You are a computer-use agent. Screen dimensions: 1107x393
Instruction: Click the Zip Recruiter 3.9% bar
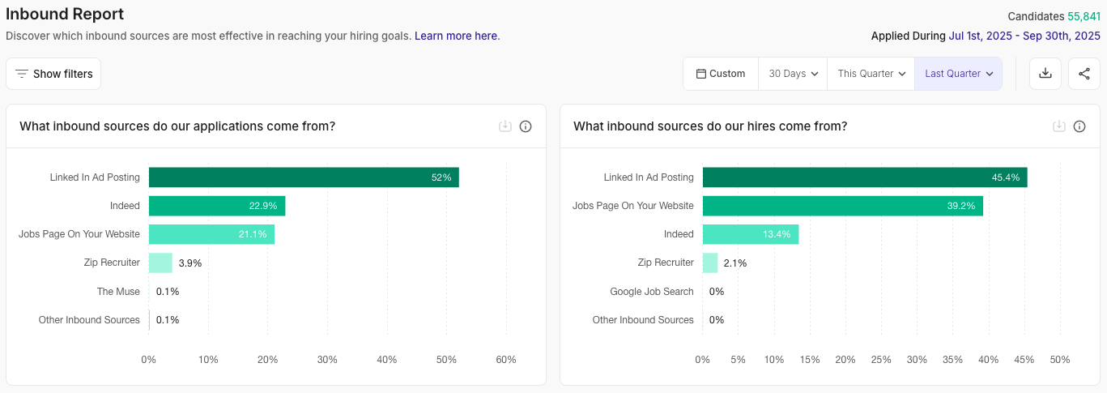tap(160, 263)
